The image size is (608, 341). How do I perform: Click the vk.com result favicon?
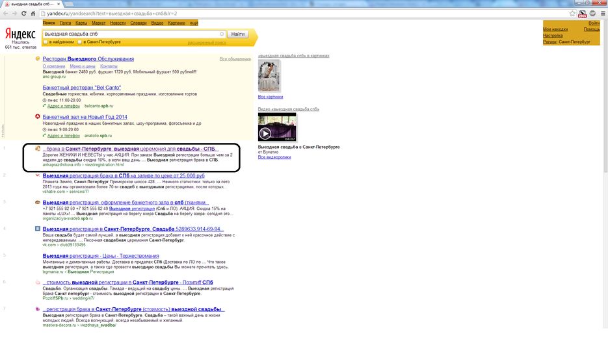(x=38, y=229)
